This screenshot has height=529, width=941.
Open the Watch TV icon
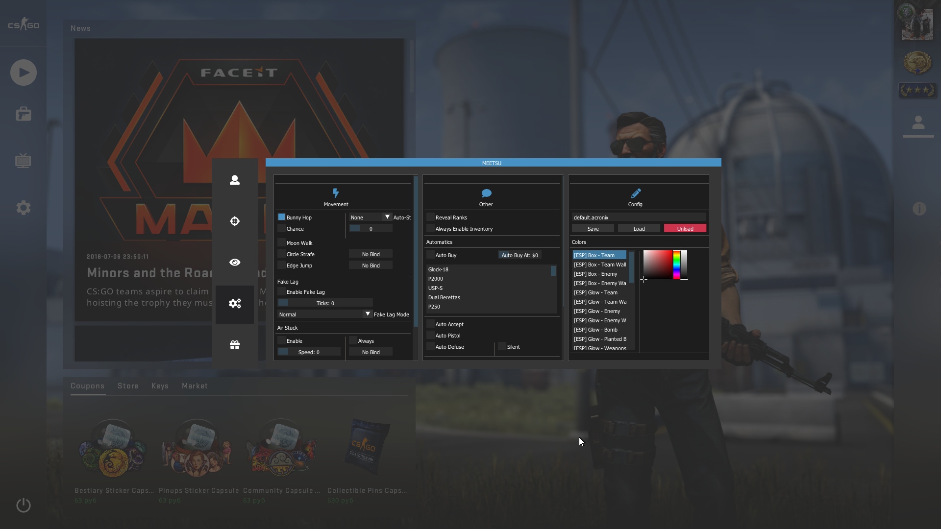(24, 161)
